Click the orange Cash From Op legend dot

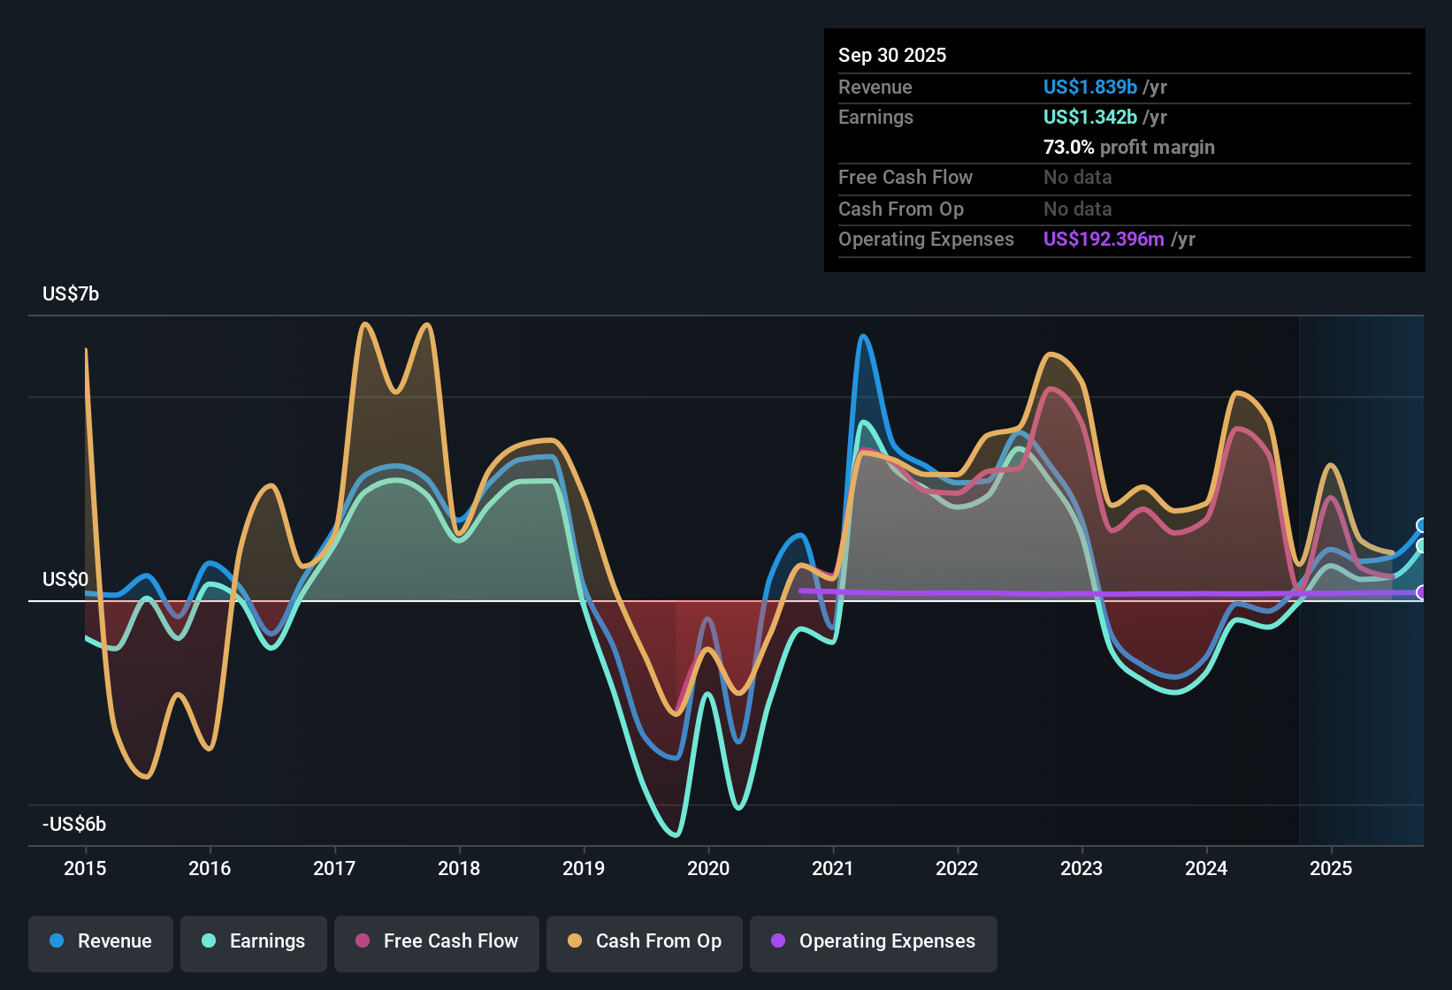[x=575, y=941]
